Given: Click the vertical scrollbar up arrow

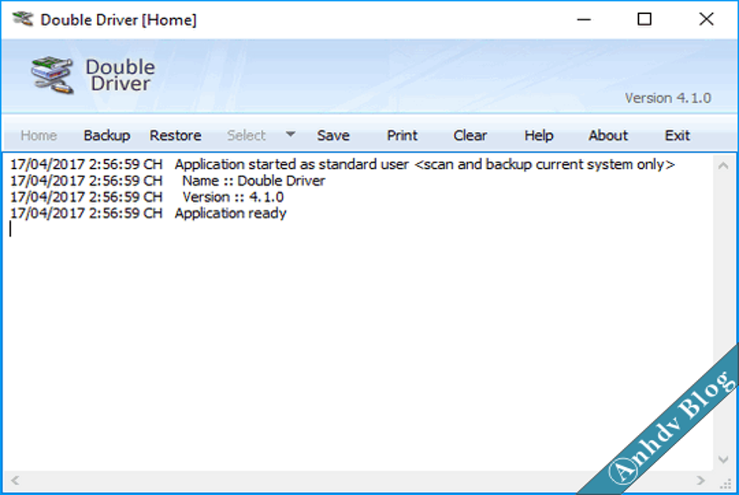Looking at the screenshot, I should point(723,165).
